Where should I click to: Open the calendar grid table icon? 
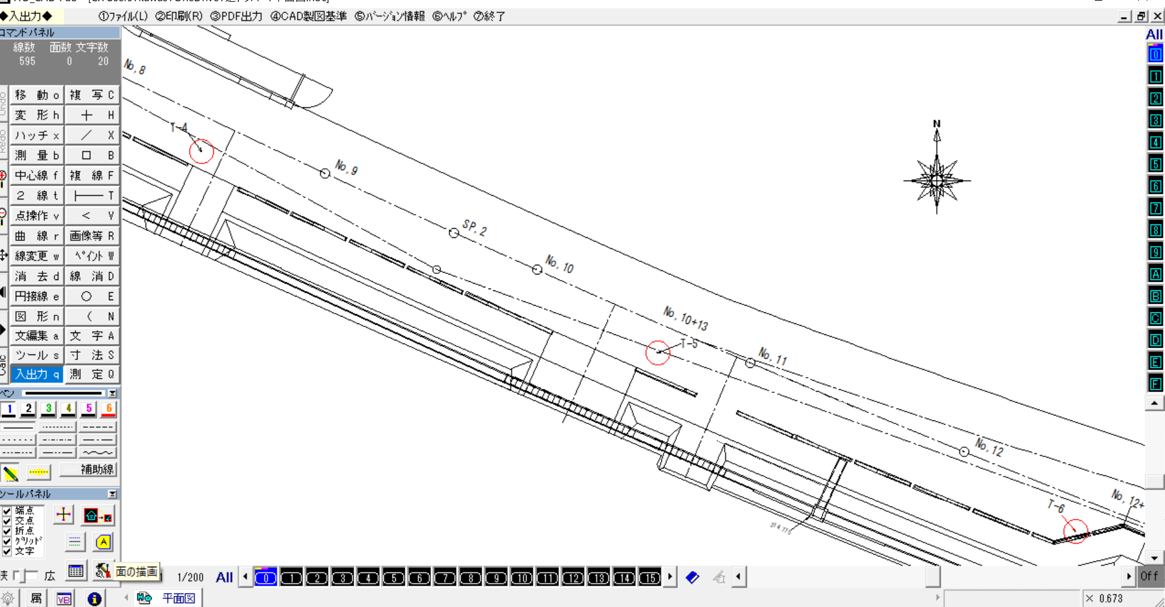click(x=76, y=572)
